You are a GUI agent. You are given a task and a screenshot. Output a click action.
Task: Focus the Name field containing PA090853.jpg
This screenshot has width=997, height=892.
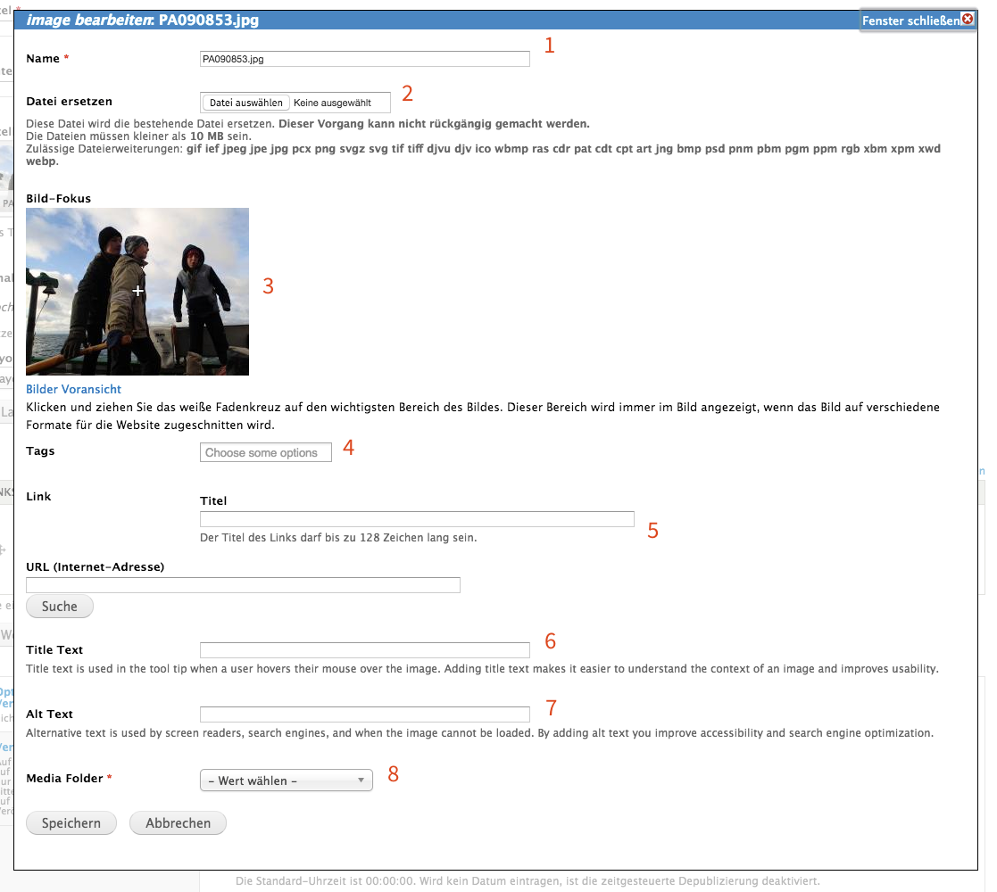(x=364, y=59)
